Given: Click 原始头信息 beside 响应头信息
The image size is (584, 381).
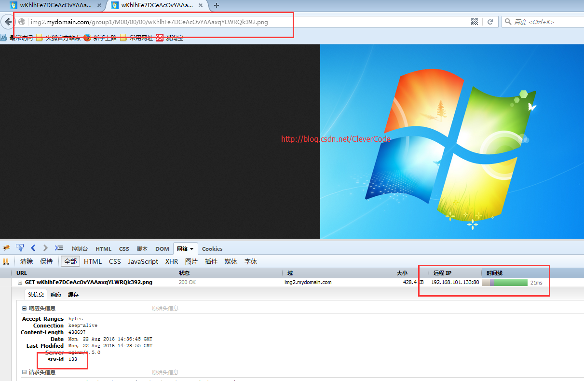Looking at the screenshot, I should pos(165,308).
